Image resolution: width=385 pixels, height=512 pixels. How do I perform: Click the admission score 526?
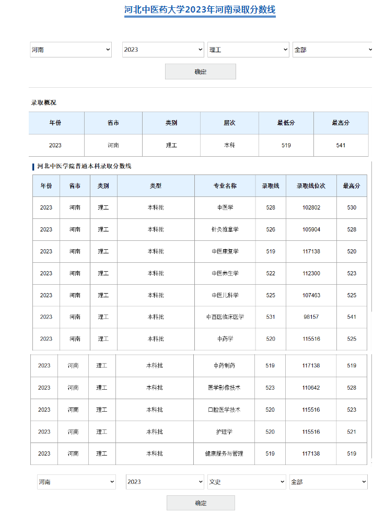point(271,229)
